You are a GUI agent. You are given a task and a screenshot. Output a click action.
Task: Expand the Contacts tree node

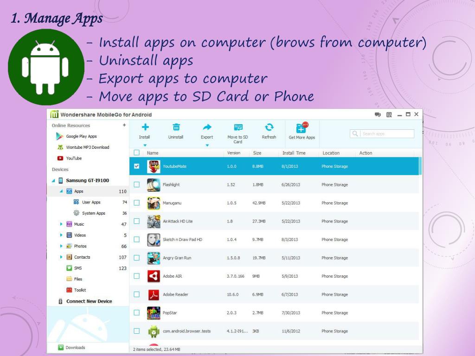click(x=61, y=257)
